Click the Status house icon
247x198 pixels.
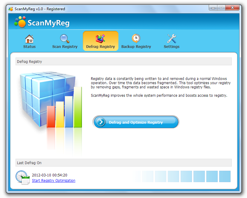coord(29,39)
